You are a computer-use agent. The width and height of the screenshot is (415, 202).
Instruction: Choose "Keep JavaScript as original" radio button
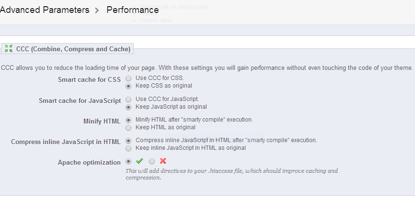coord(128,107)
